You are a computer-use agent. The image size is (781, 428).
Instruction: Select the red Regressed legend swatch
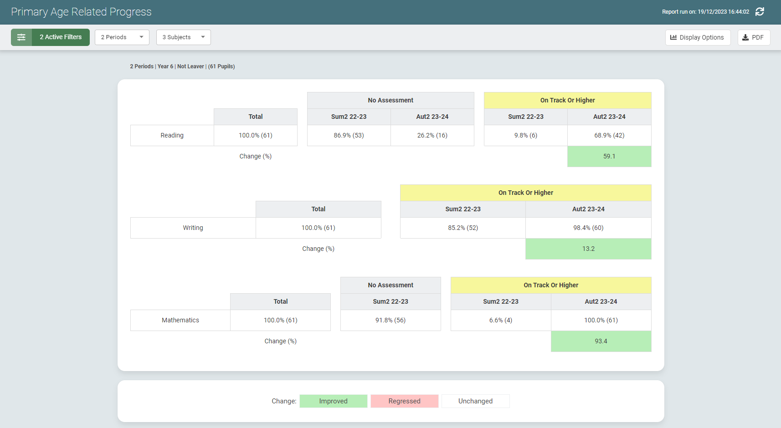pyautogui.click(x=404, y=401)
